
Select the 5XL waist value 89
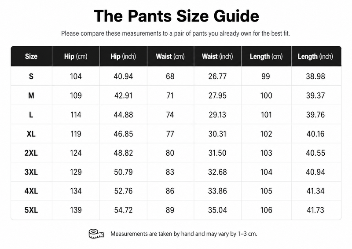point(170,210)
